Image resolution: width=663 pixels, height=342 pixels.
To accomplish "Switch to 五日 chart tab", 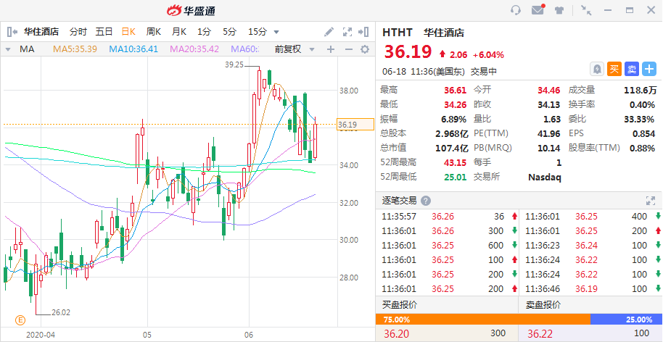I will click(x=104, y=32).
